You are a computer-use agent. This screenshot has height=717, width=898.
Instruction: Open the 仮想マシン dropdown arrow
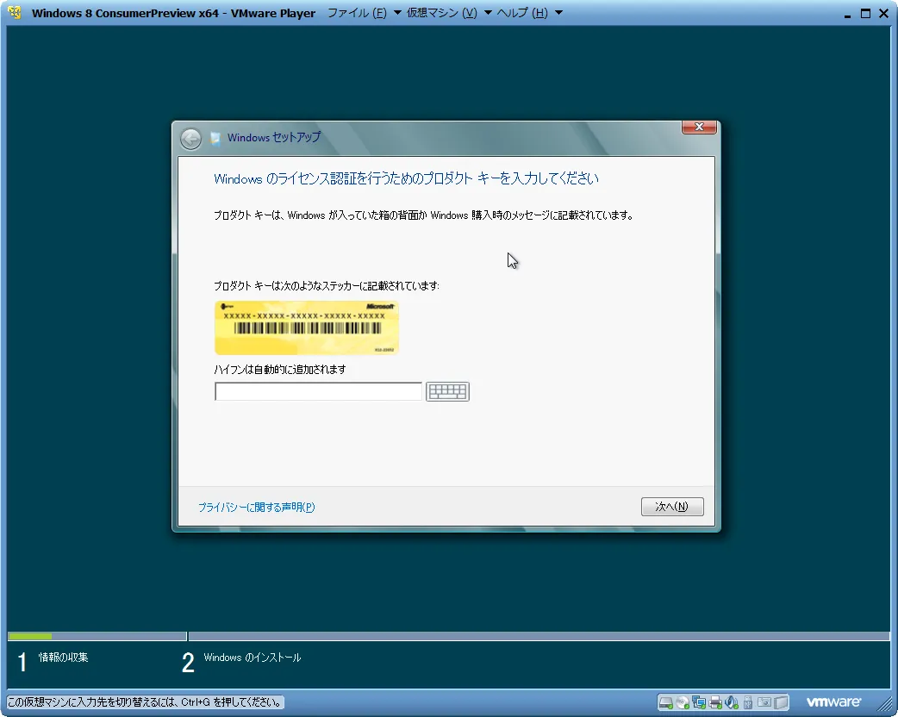coord(487,13)
